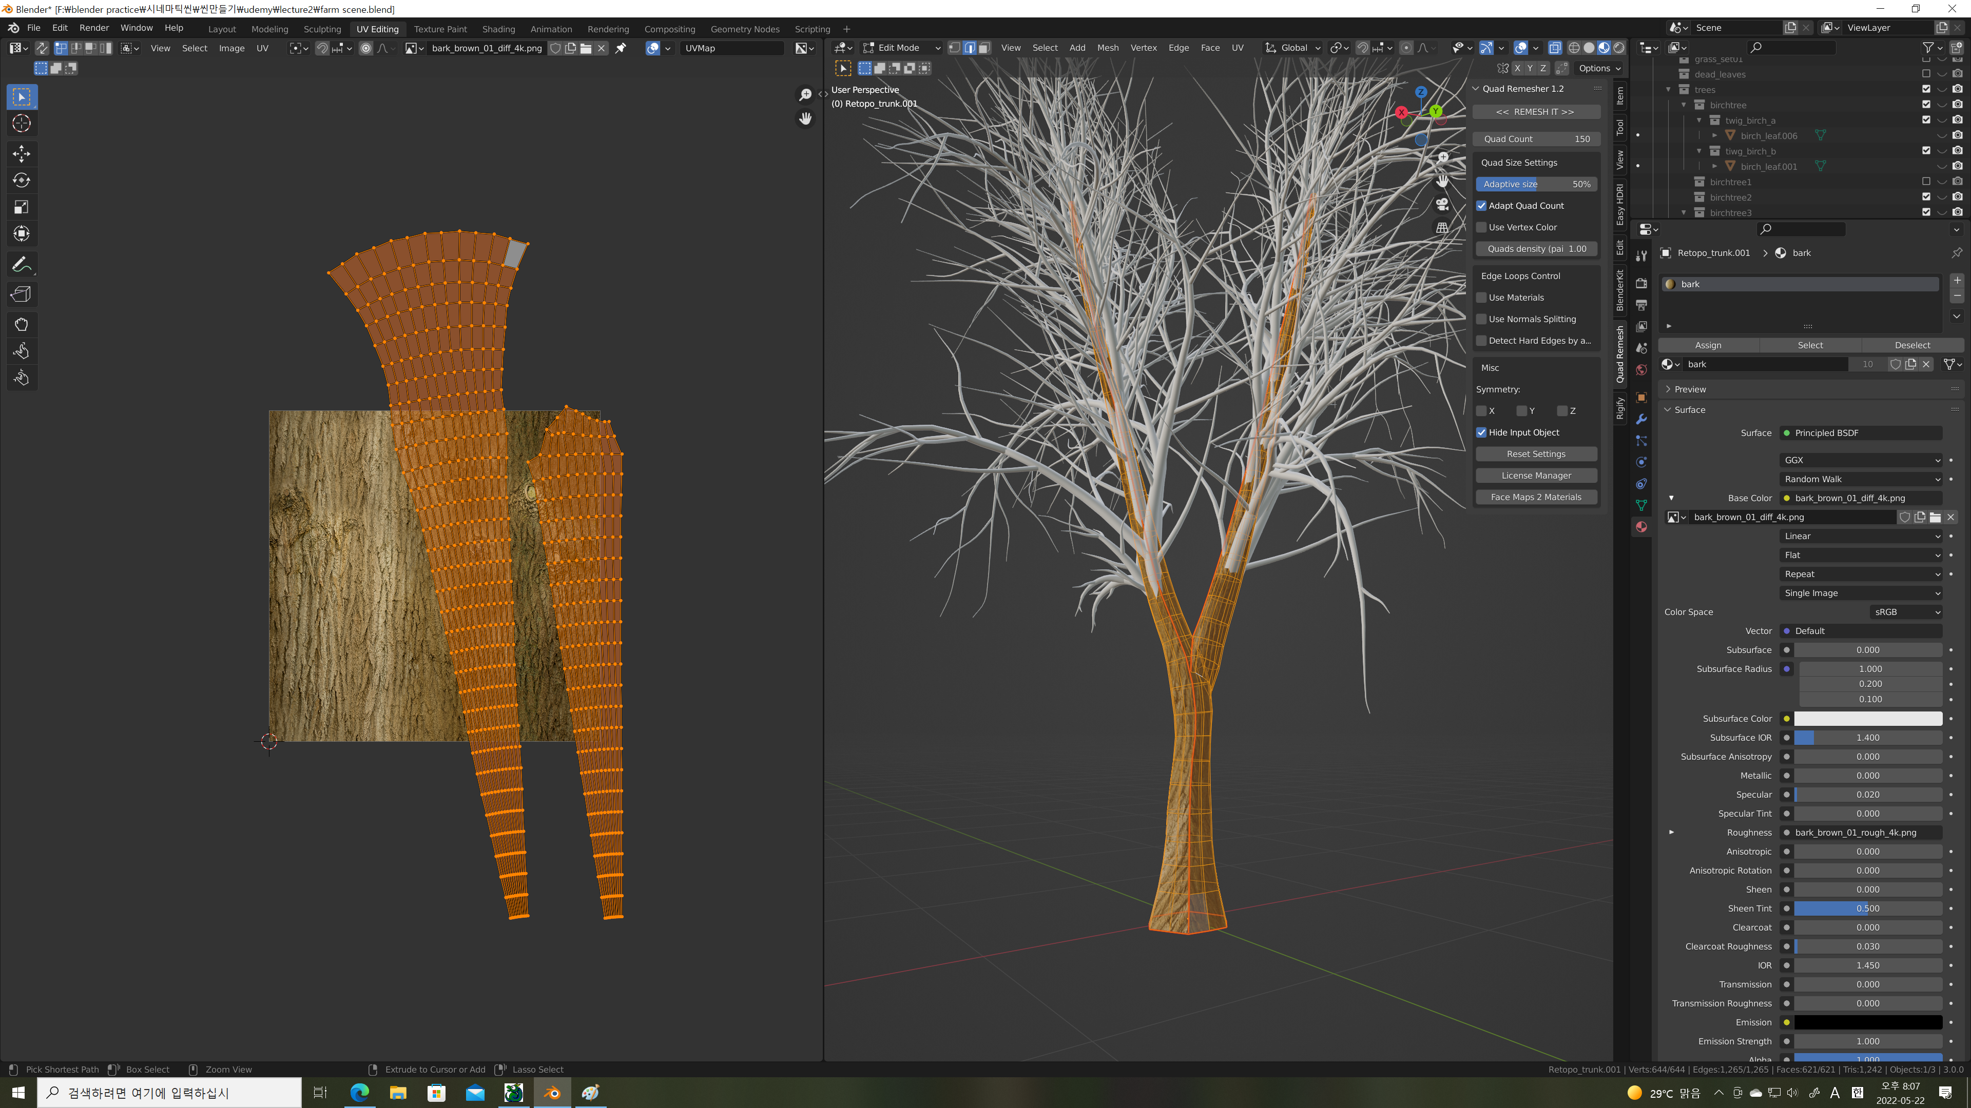Pin the image with the pin icon
Viewport: 1971px width, 1108px height.
[x=621, y=48]
